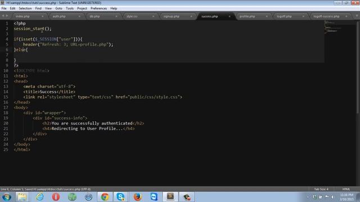
Task: Launch Firefox from the taskbar
Action: [137, 197]
